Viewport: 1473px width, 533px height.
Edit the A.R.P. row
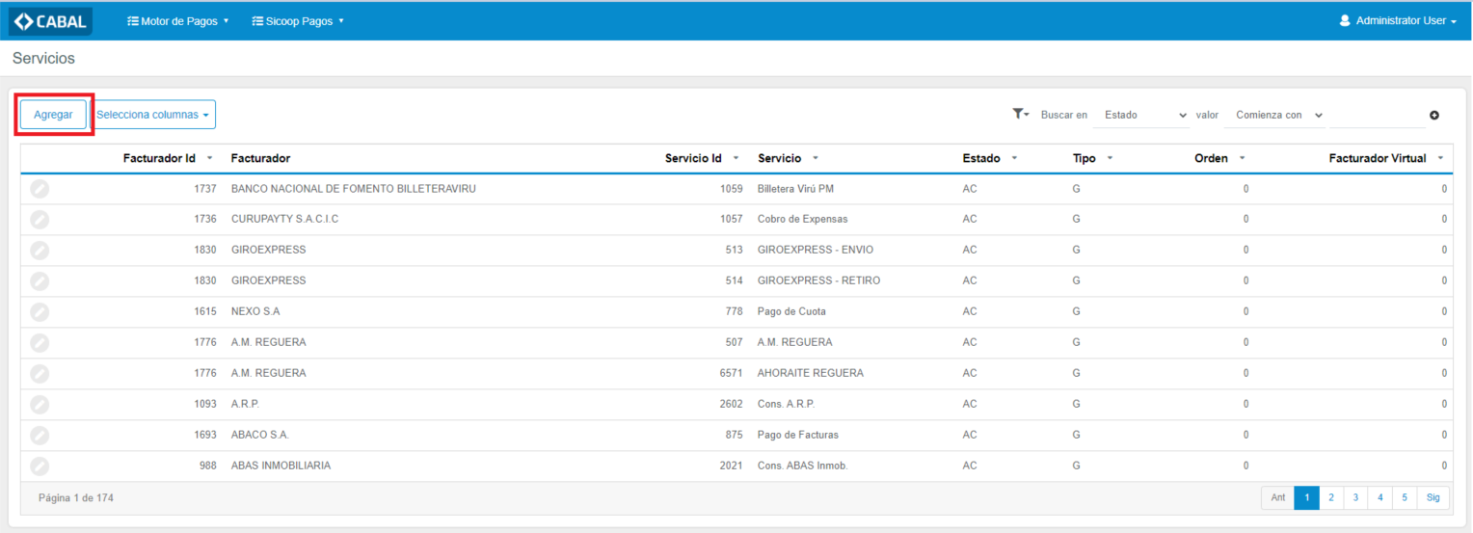click(40, 405)
